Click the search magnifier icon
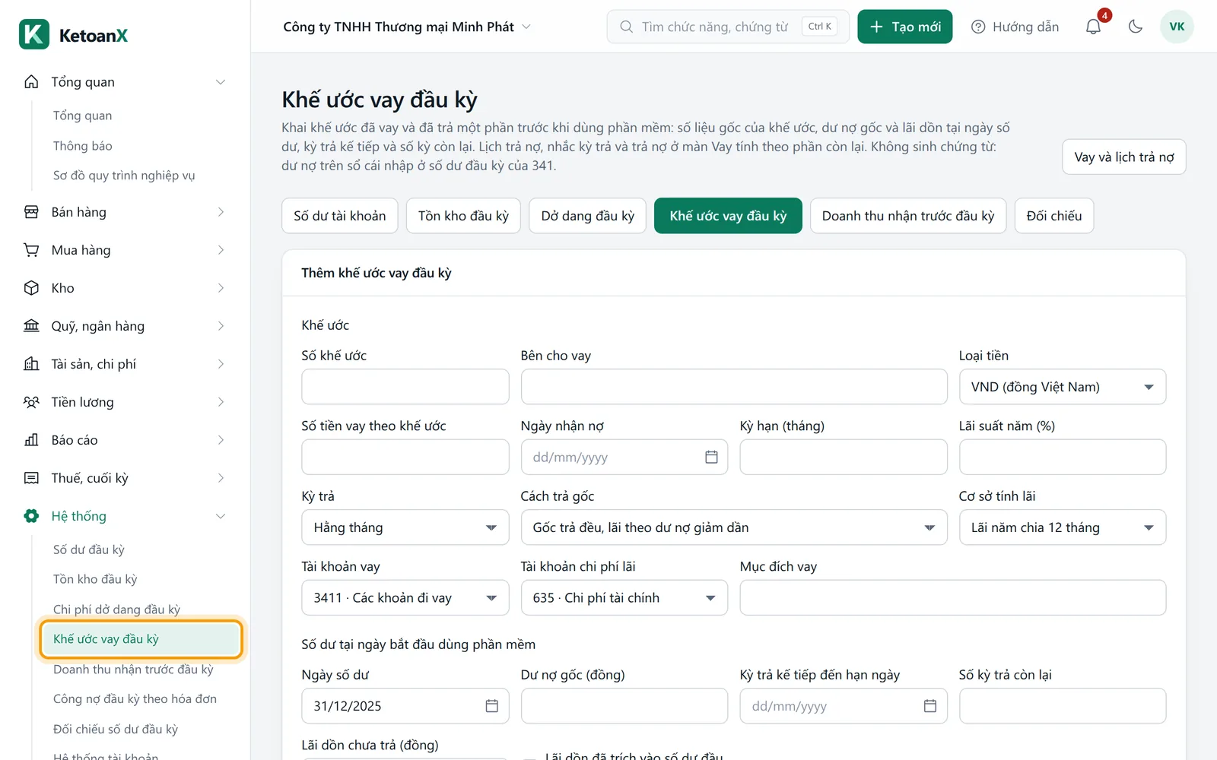The width and height of the screenshot is (1217, 760). (x=626, y=27)
